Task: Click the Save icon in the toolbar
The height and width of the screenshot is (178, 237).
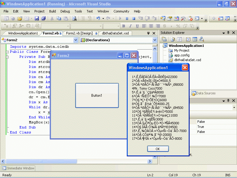Action: click(37, 18)
